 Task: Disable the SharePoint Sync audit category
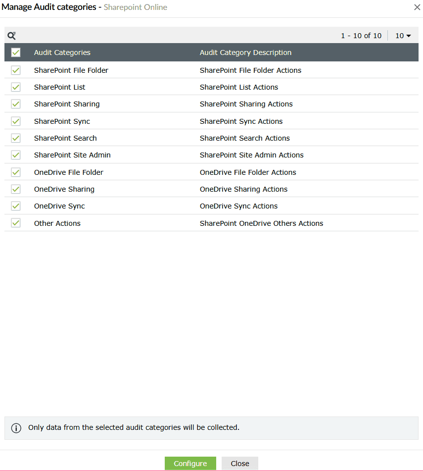[x=15, y=121]
